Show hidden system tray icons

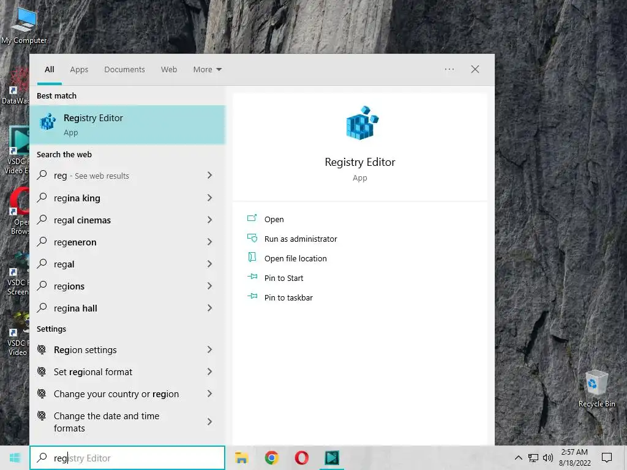[518, 458]
